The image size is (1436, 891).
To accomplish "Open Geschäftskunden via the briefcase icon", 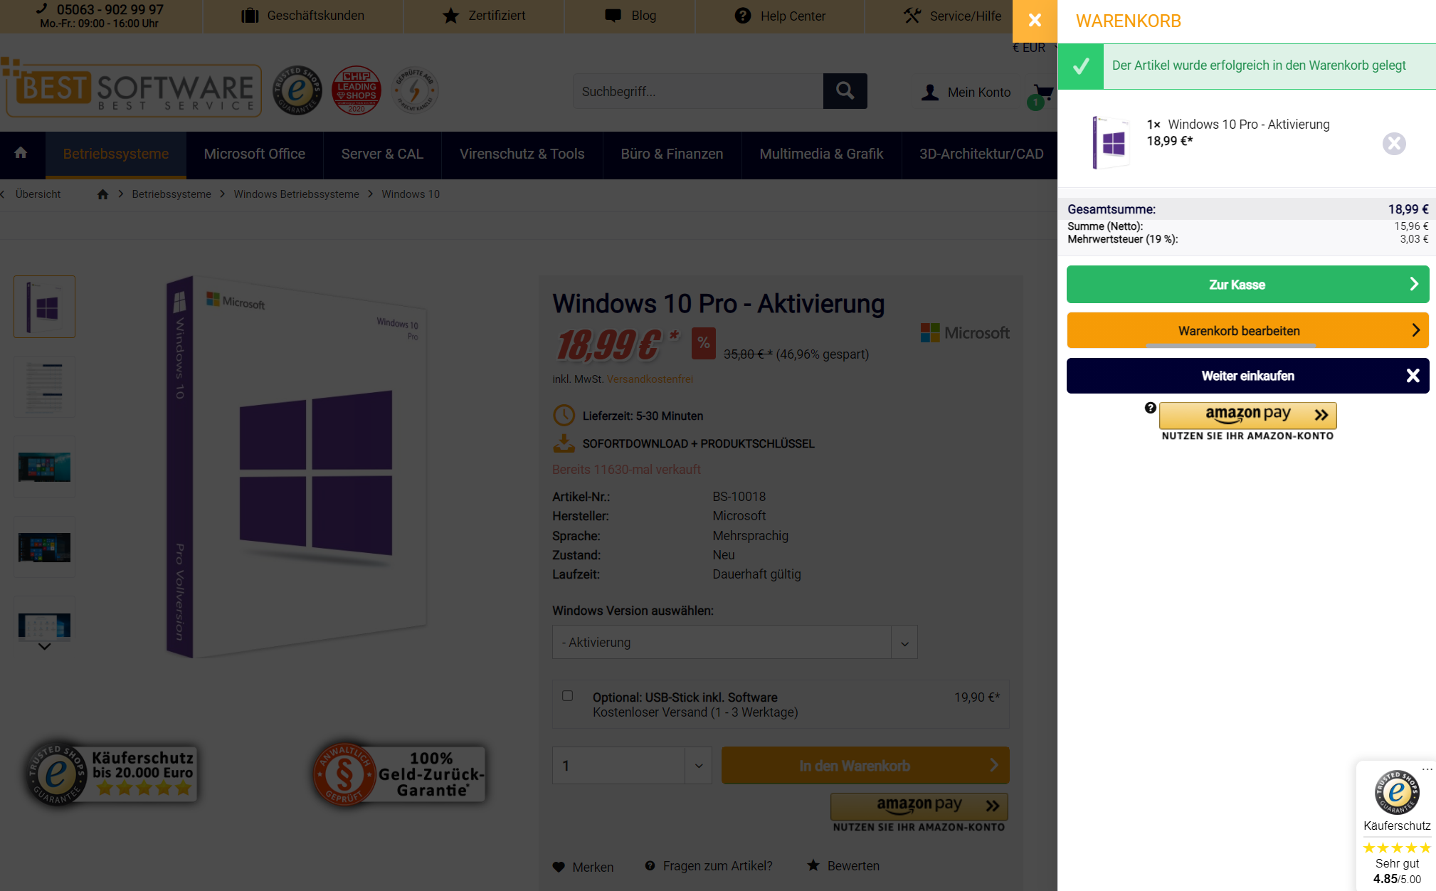I will click(x=250, y=15).
